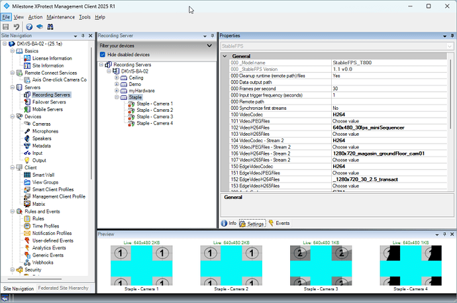This screenshot has height=303, width=457.
Task: Click the Undo toolbar icon
Action: click(x=17, y=26)
